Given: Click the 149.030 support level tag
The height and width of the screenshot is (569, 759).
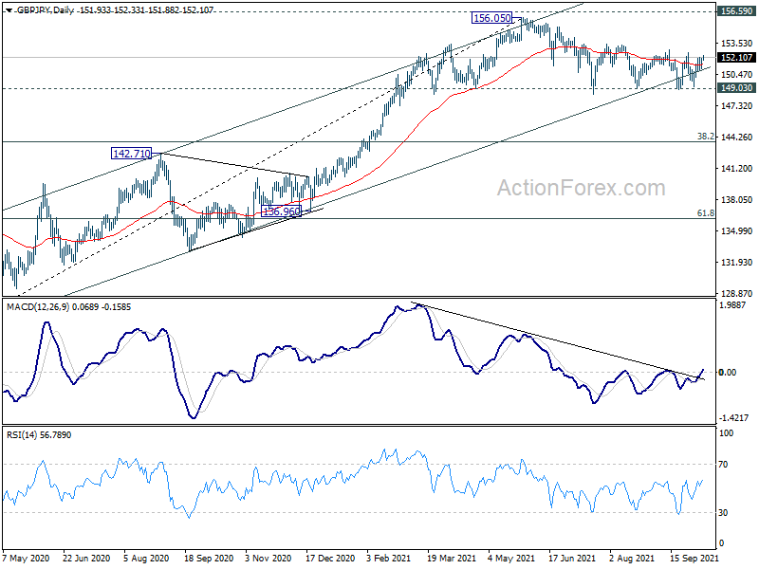Looking at the screenshot, I should pos(736,87).
